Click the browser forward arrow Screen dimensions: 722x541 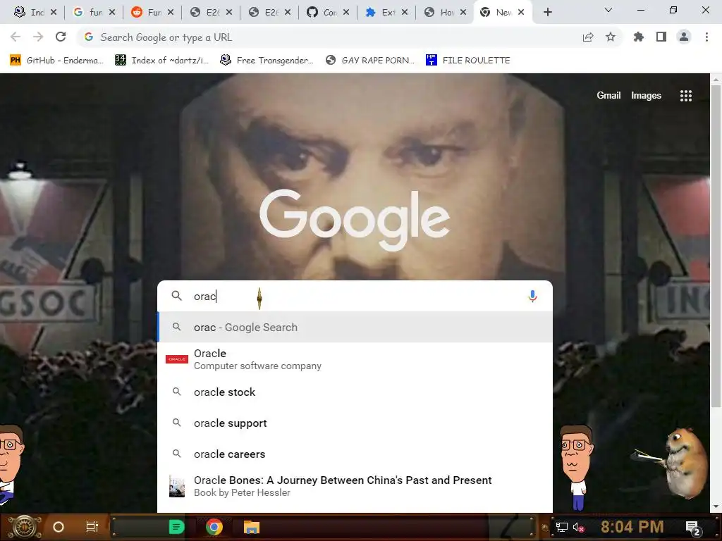(38, 37)
